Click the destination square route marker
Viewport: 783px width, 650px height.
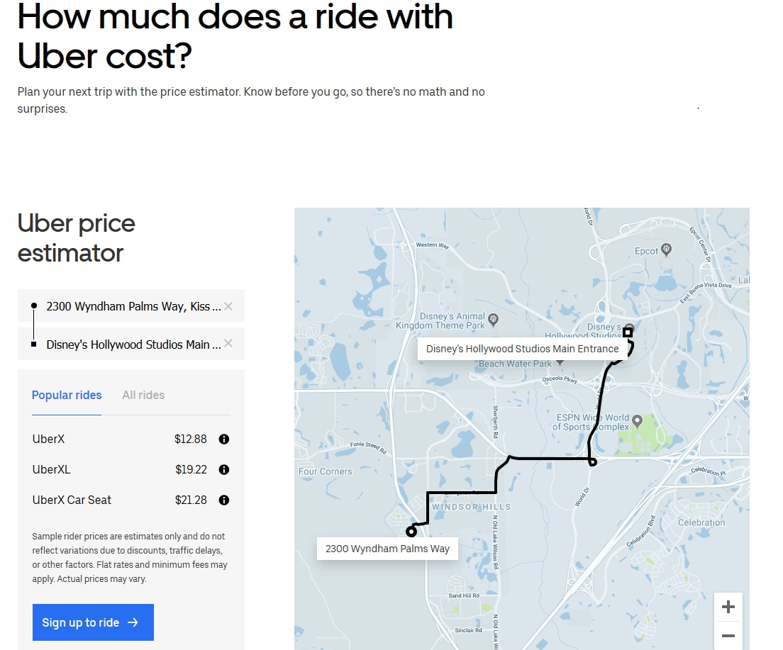point(628,332)
